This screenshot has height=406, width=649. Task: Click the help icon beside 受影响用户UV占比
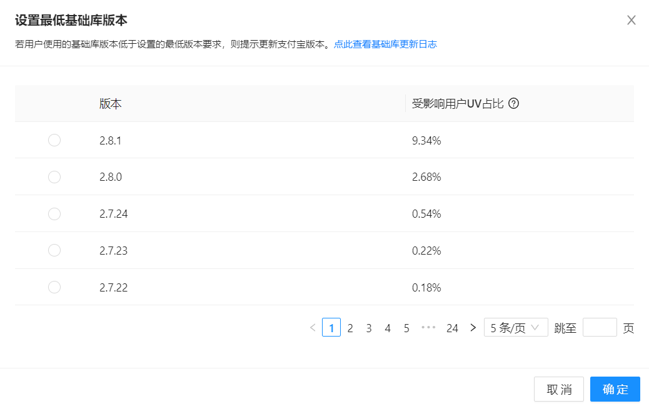(x=514, y=103)
